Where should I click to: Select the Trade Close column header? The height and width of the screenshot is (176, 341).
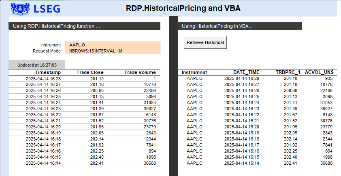point(90,72)
